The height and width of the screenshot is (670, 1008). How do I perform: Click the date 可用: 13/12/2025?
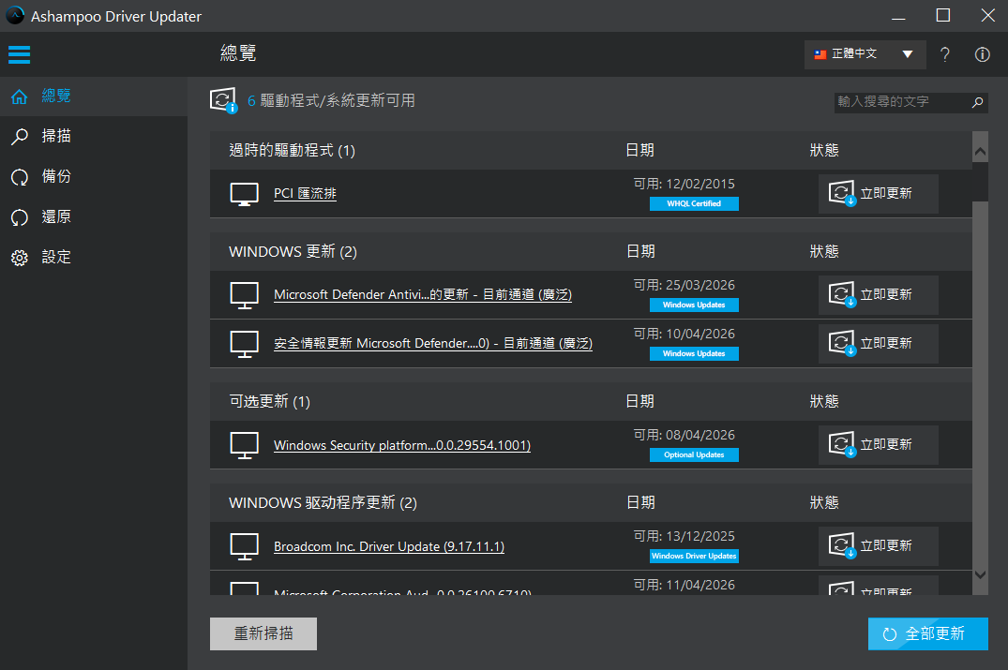pos(684,536)
